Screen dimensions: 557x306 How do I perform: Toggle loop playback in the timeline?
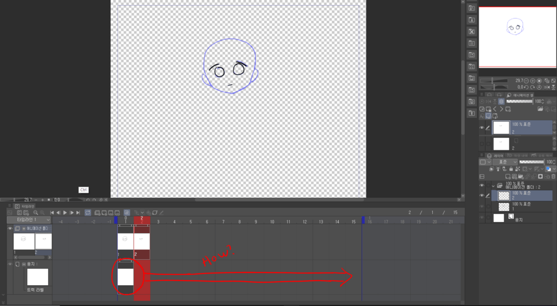(x=88, y=213)
